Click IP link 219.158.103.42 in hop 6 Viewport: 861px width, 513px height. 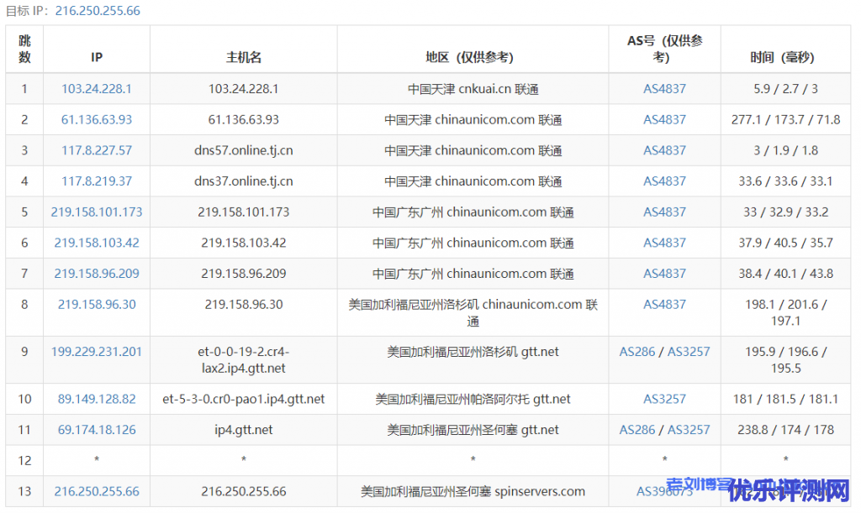pos(97,243)
